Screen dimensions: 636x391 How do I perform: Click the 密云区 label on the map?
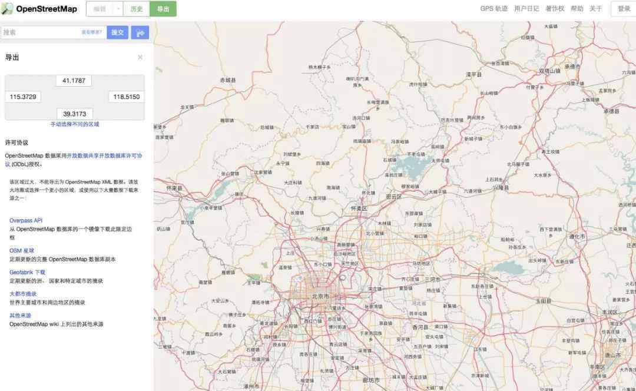(393, 197)
